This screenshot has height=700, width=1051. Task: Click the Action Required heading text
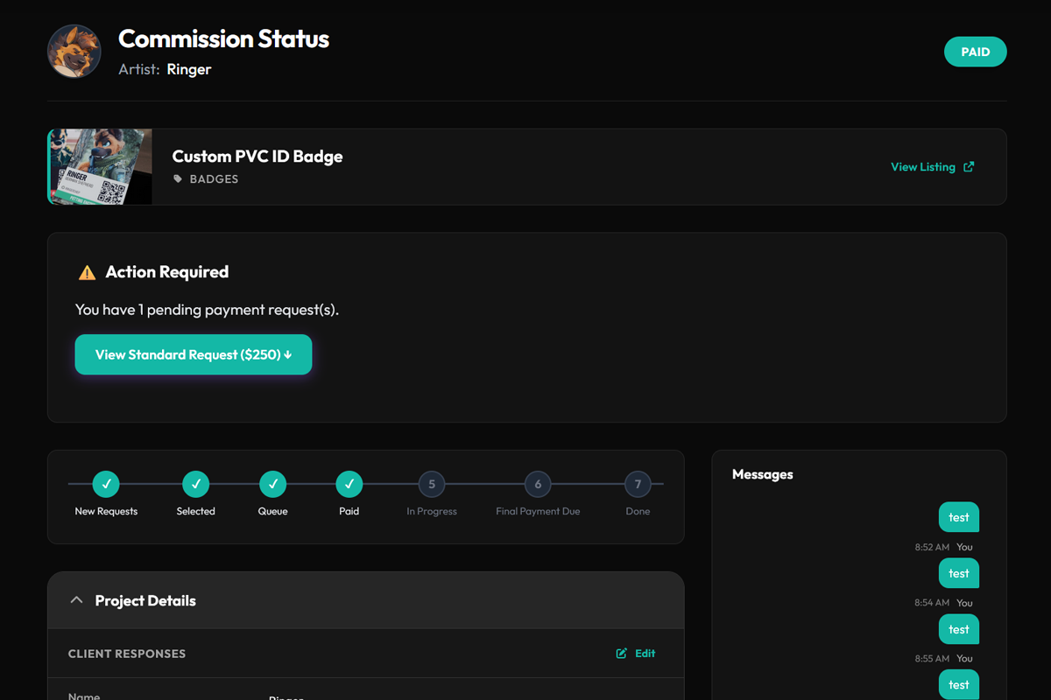(x=167, y=272)
